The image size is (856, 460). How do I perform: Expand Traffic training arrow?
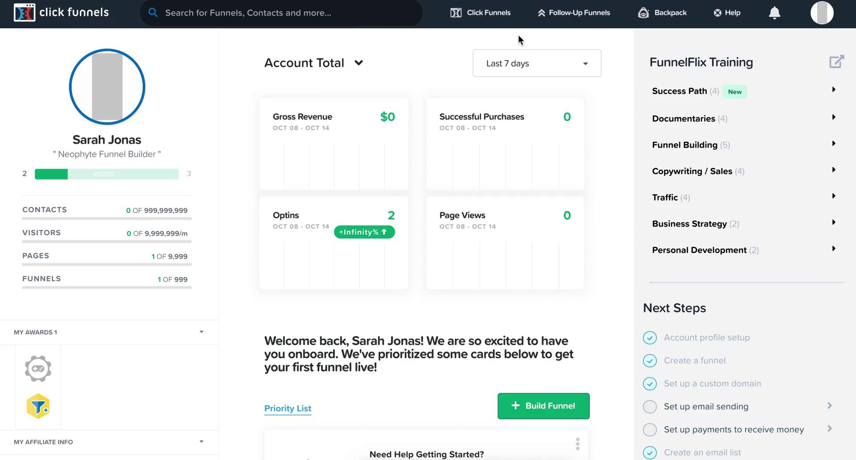point(833,196)
